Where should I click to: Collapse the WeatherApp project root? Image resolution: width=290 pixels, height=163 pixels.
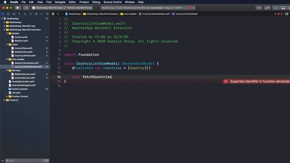[x=2, y=19]
